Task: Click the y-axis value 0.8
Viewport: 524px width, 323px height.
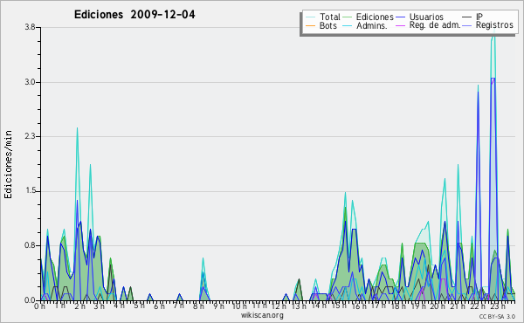Action: 30,245
